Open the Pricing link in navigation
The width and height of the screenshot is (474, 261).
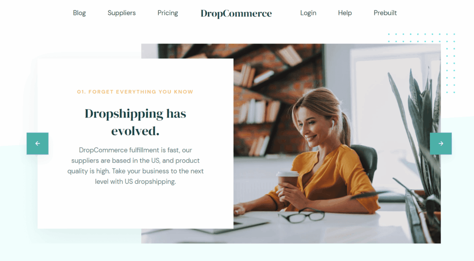coord(168,13)
